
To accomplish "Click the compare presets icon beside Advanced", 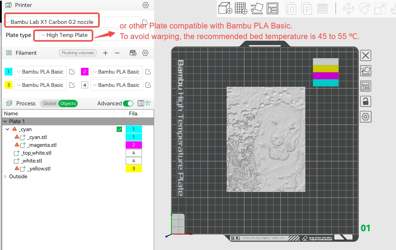I will [x=148, y=104].
